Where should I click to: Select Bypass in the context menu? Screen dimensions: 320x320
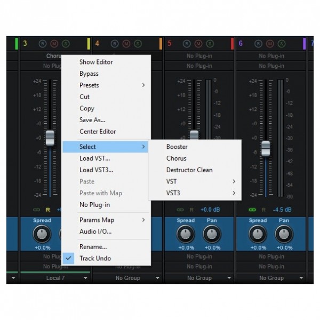[106, 74]
